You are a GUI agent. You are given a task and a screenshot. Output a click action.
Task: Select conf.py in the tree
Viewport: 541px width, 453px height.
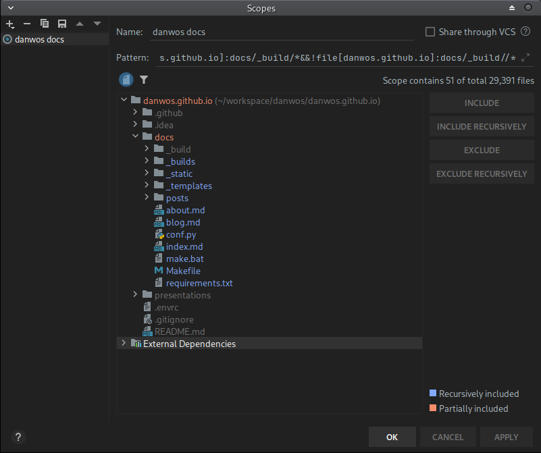pos(181,234)
